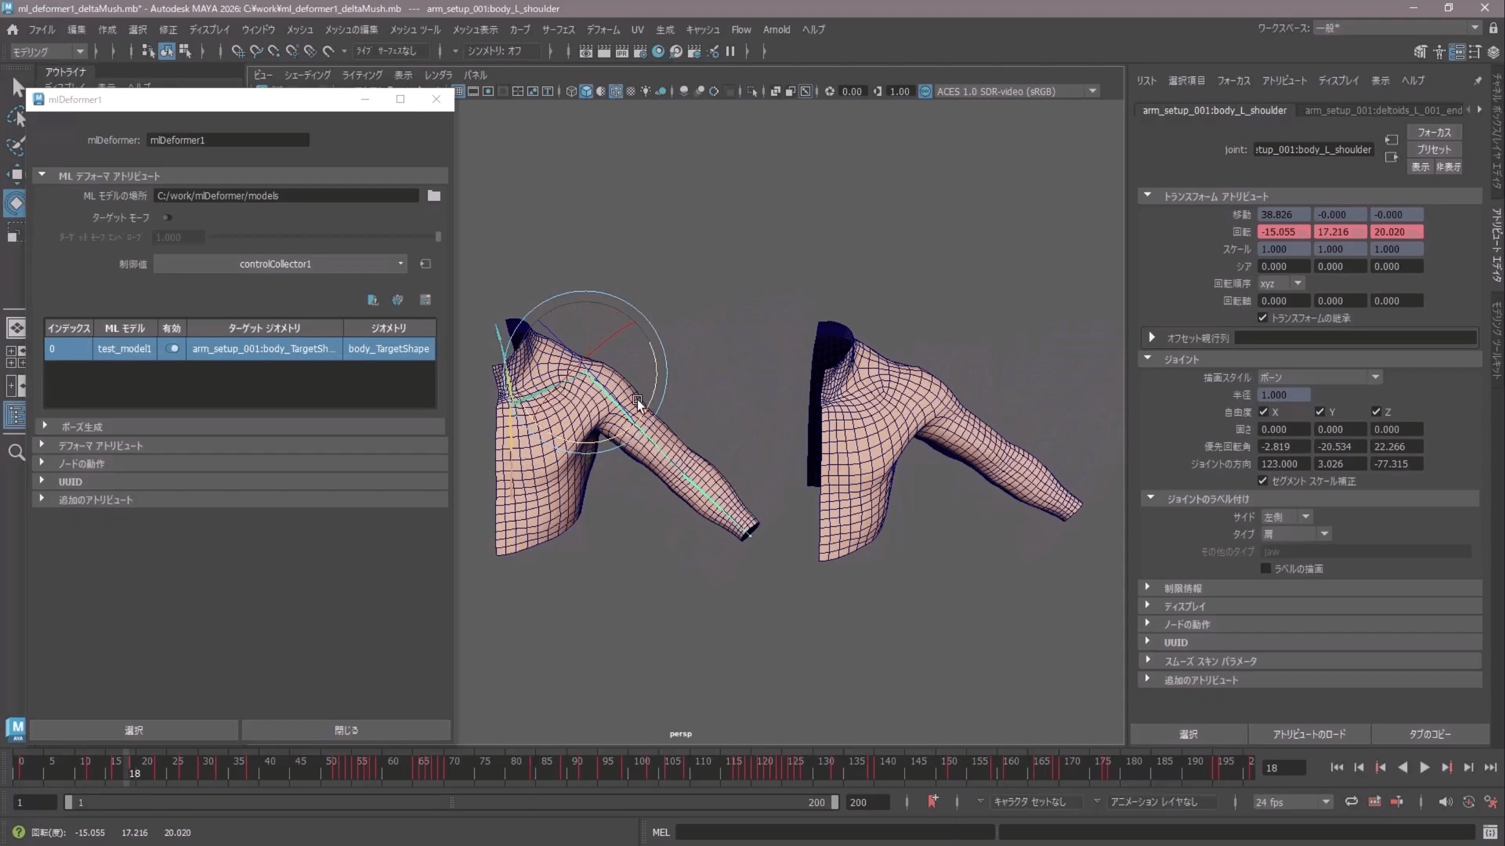Click the アトリビュートのロード button

(x=1309, y=734)
